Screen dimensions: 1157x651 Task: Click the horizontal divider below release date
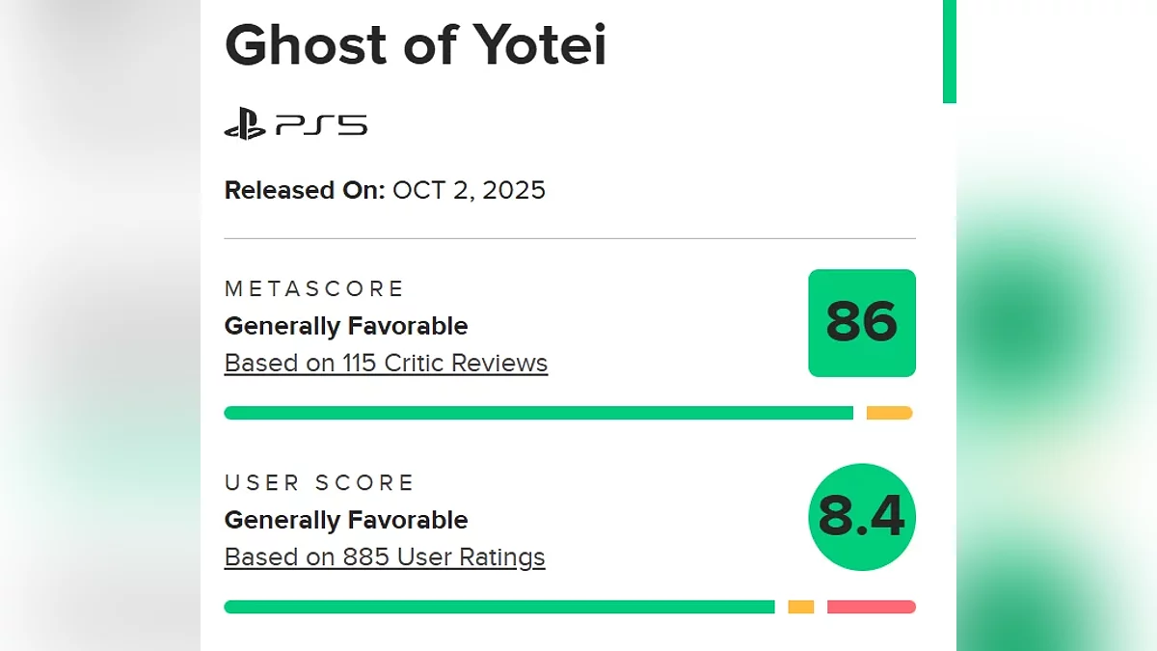(x=570, y=238)
